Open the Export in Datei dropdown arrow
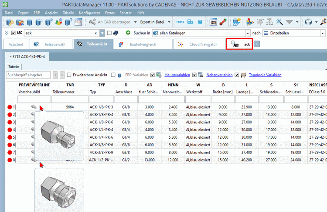The height and width of the screenshot is (212, 327). [x=169, y=21]
